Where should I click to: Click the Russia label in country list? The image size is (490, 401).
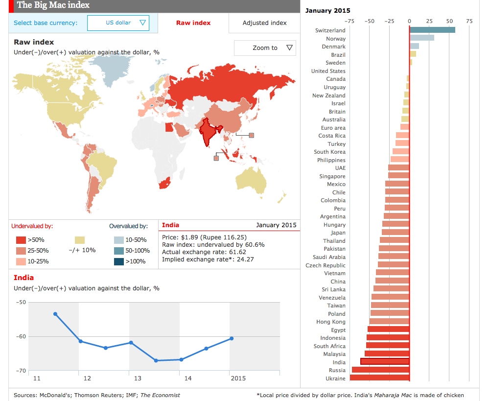click(337, 370)
